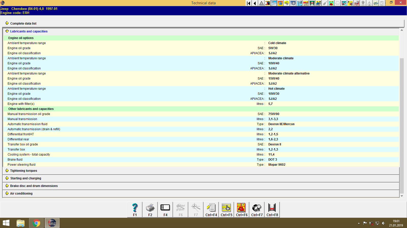Open Google Chrome from the taskbar
Viewport: 407px width, 228px height.
click(x=36, y=223)
